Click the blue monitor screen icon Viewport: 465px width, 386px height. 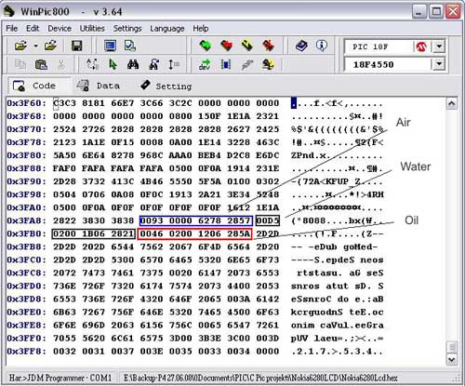110,46
